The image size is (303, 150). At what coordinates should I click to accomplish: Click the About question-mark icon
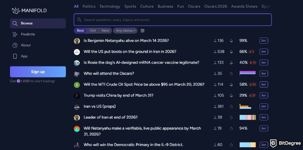[15, 45]
